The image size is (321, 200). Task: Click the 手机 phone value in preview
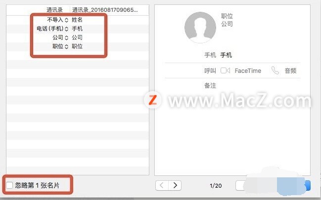tap(226, 55)
